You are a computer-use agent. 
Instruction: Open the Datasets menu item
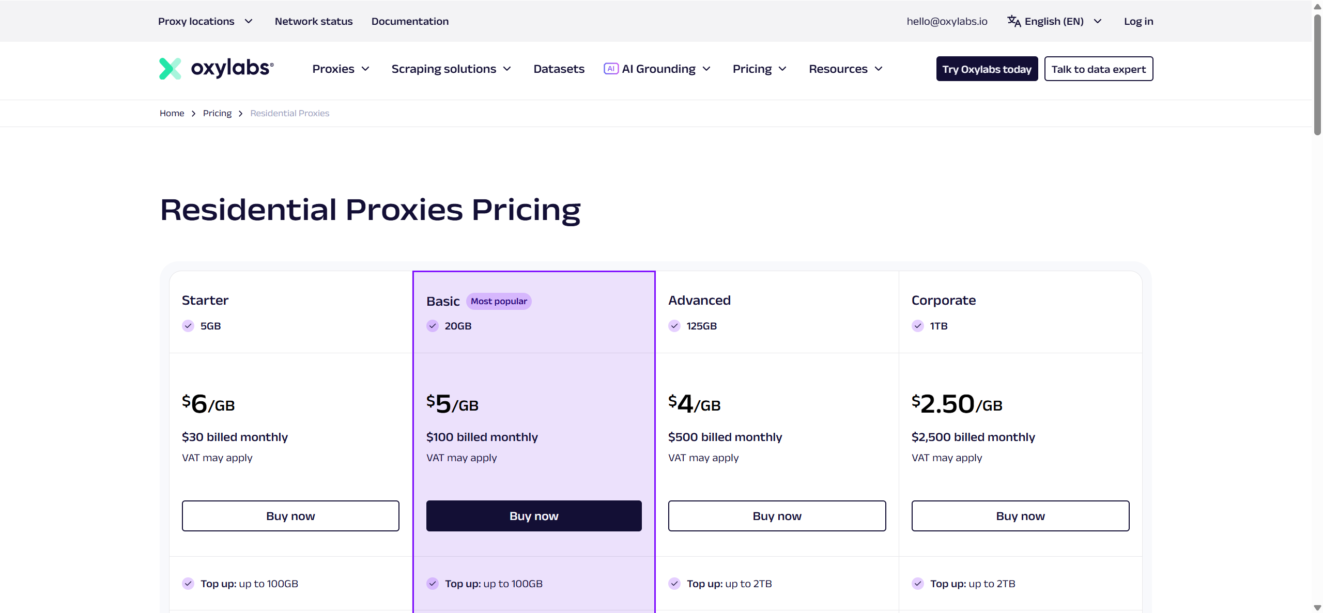[x=559, y=69]
